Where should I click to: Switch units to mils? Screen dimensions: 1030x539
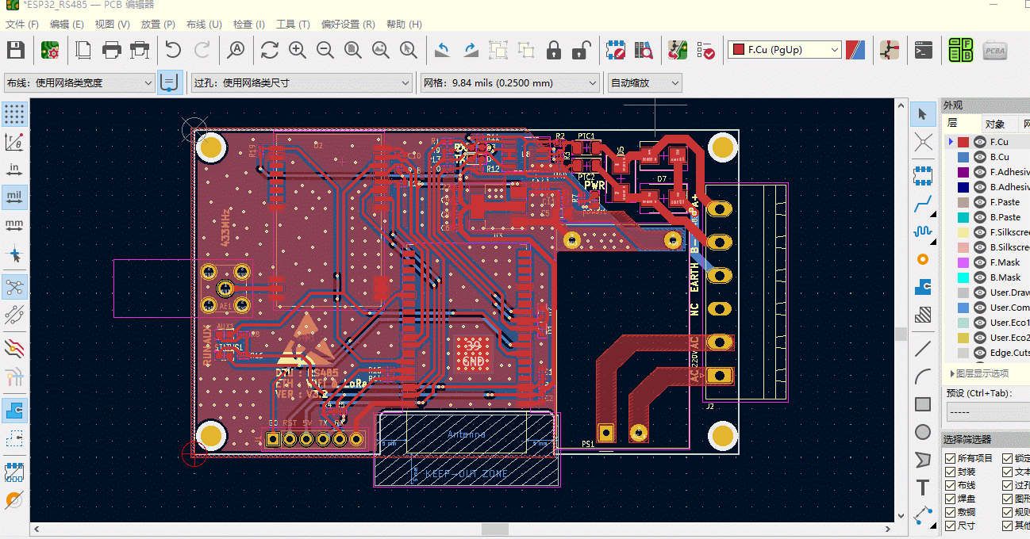[14, 196]
